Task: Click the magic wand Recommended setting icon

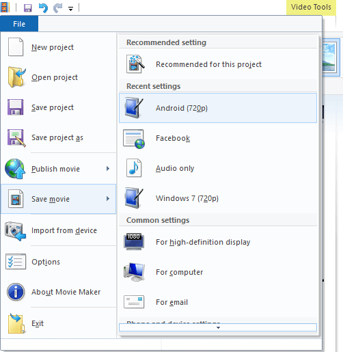Action: (135, 64)
